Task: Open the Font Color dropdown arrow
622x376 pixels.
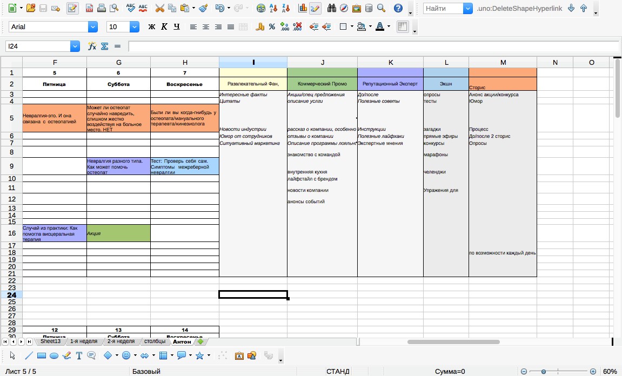Action: pos(389,26)
